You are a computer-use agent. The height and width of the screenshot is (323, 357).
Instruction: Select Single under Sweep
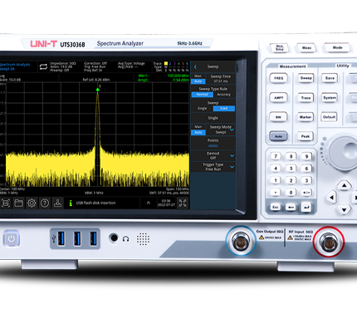(x=202, y=108)
